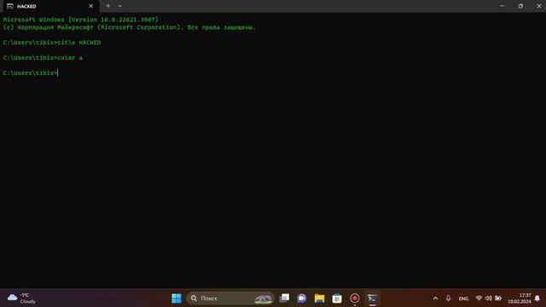546x307 pixels.
Task: Open Microsoft Store from taskbar
Action: tap(337, 298)
